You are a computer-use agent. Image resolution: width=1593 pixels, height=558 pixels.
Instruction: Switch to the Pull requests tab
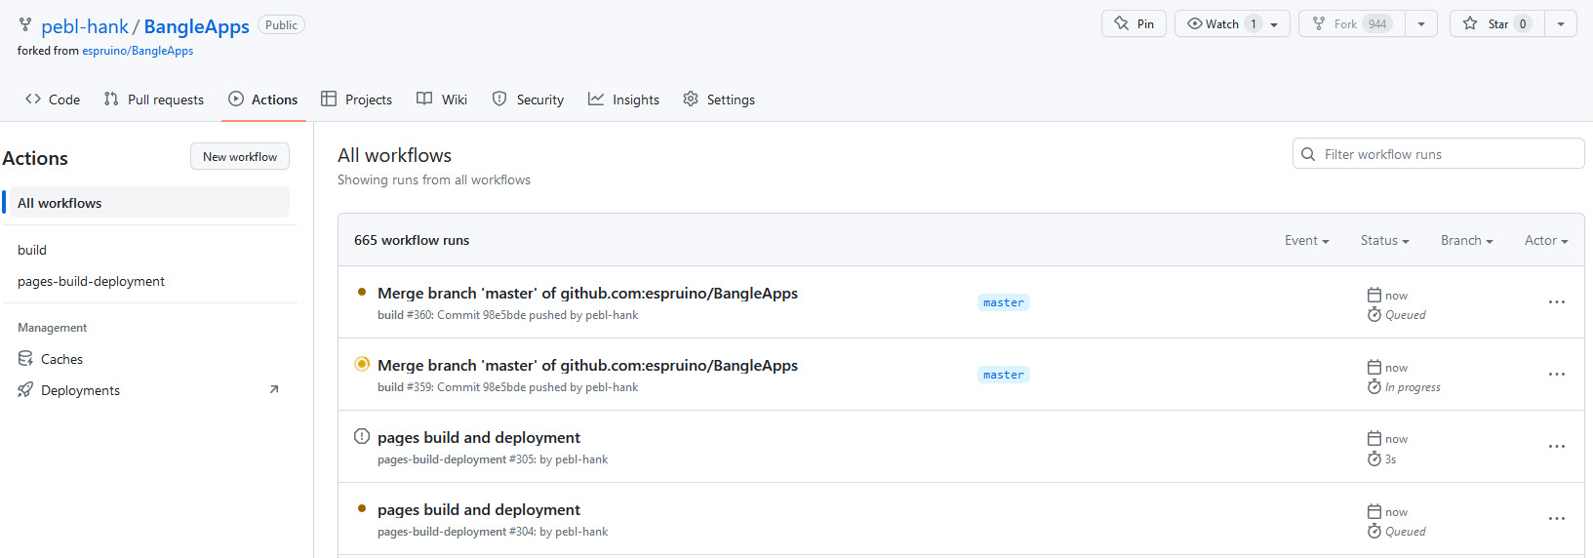(x=153, y=100)
